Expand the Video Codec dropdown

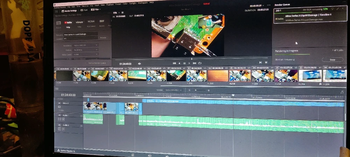pyautogui.click(x=86, y=54)
